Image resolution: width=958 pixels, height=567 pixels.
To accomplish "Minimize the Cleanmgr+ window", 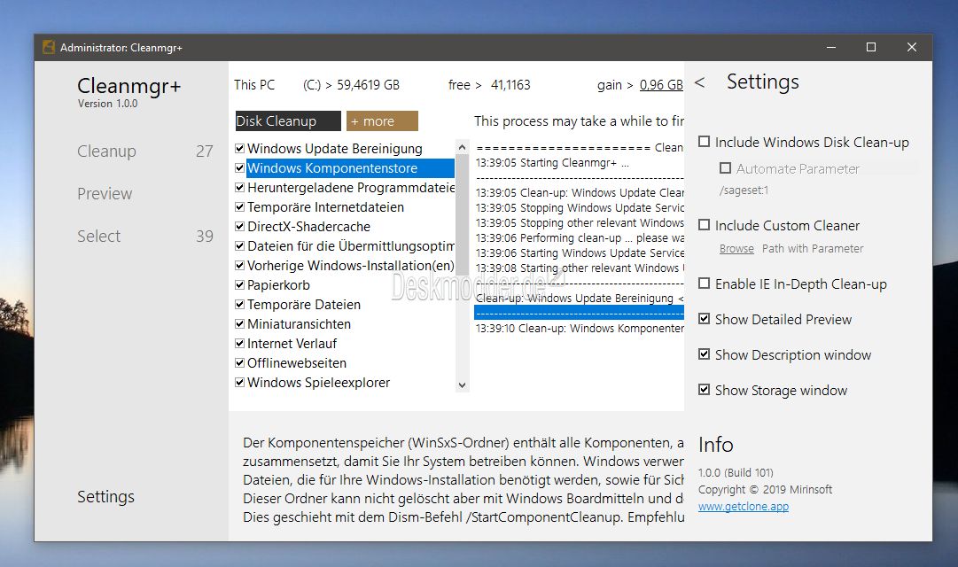I will click(x=831, y=47).
